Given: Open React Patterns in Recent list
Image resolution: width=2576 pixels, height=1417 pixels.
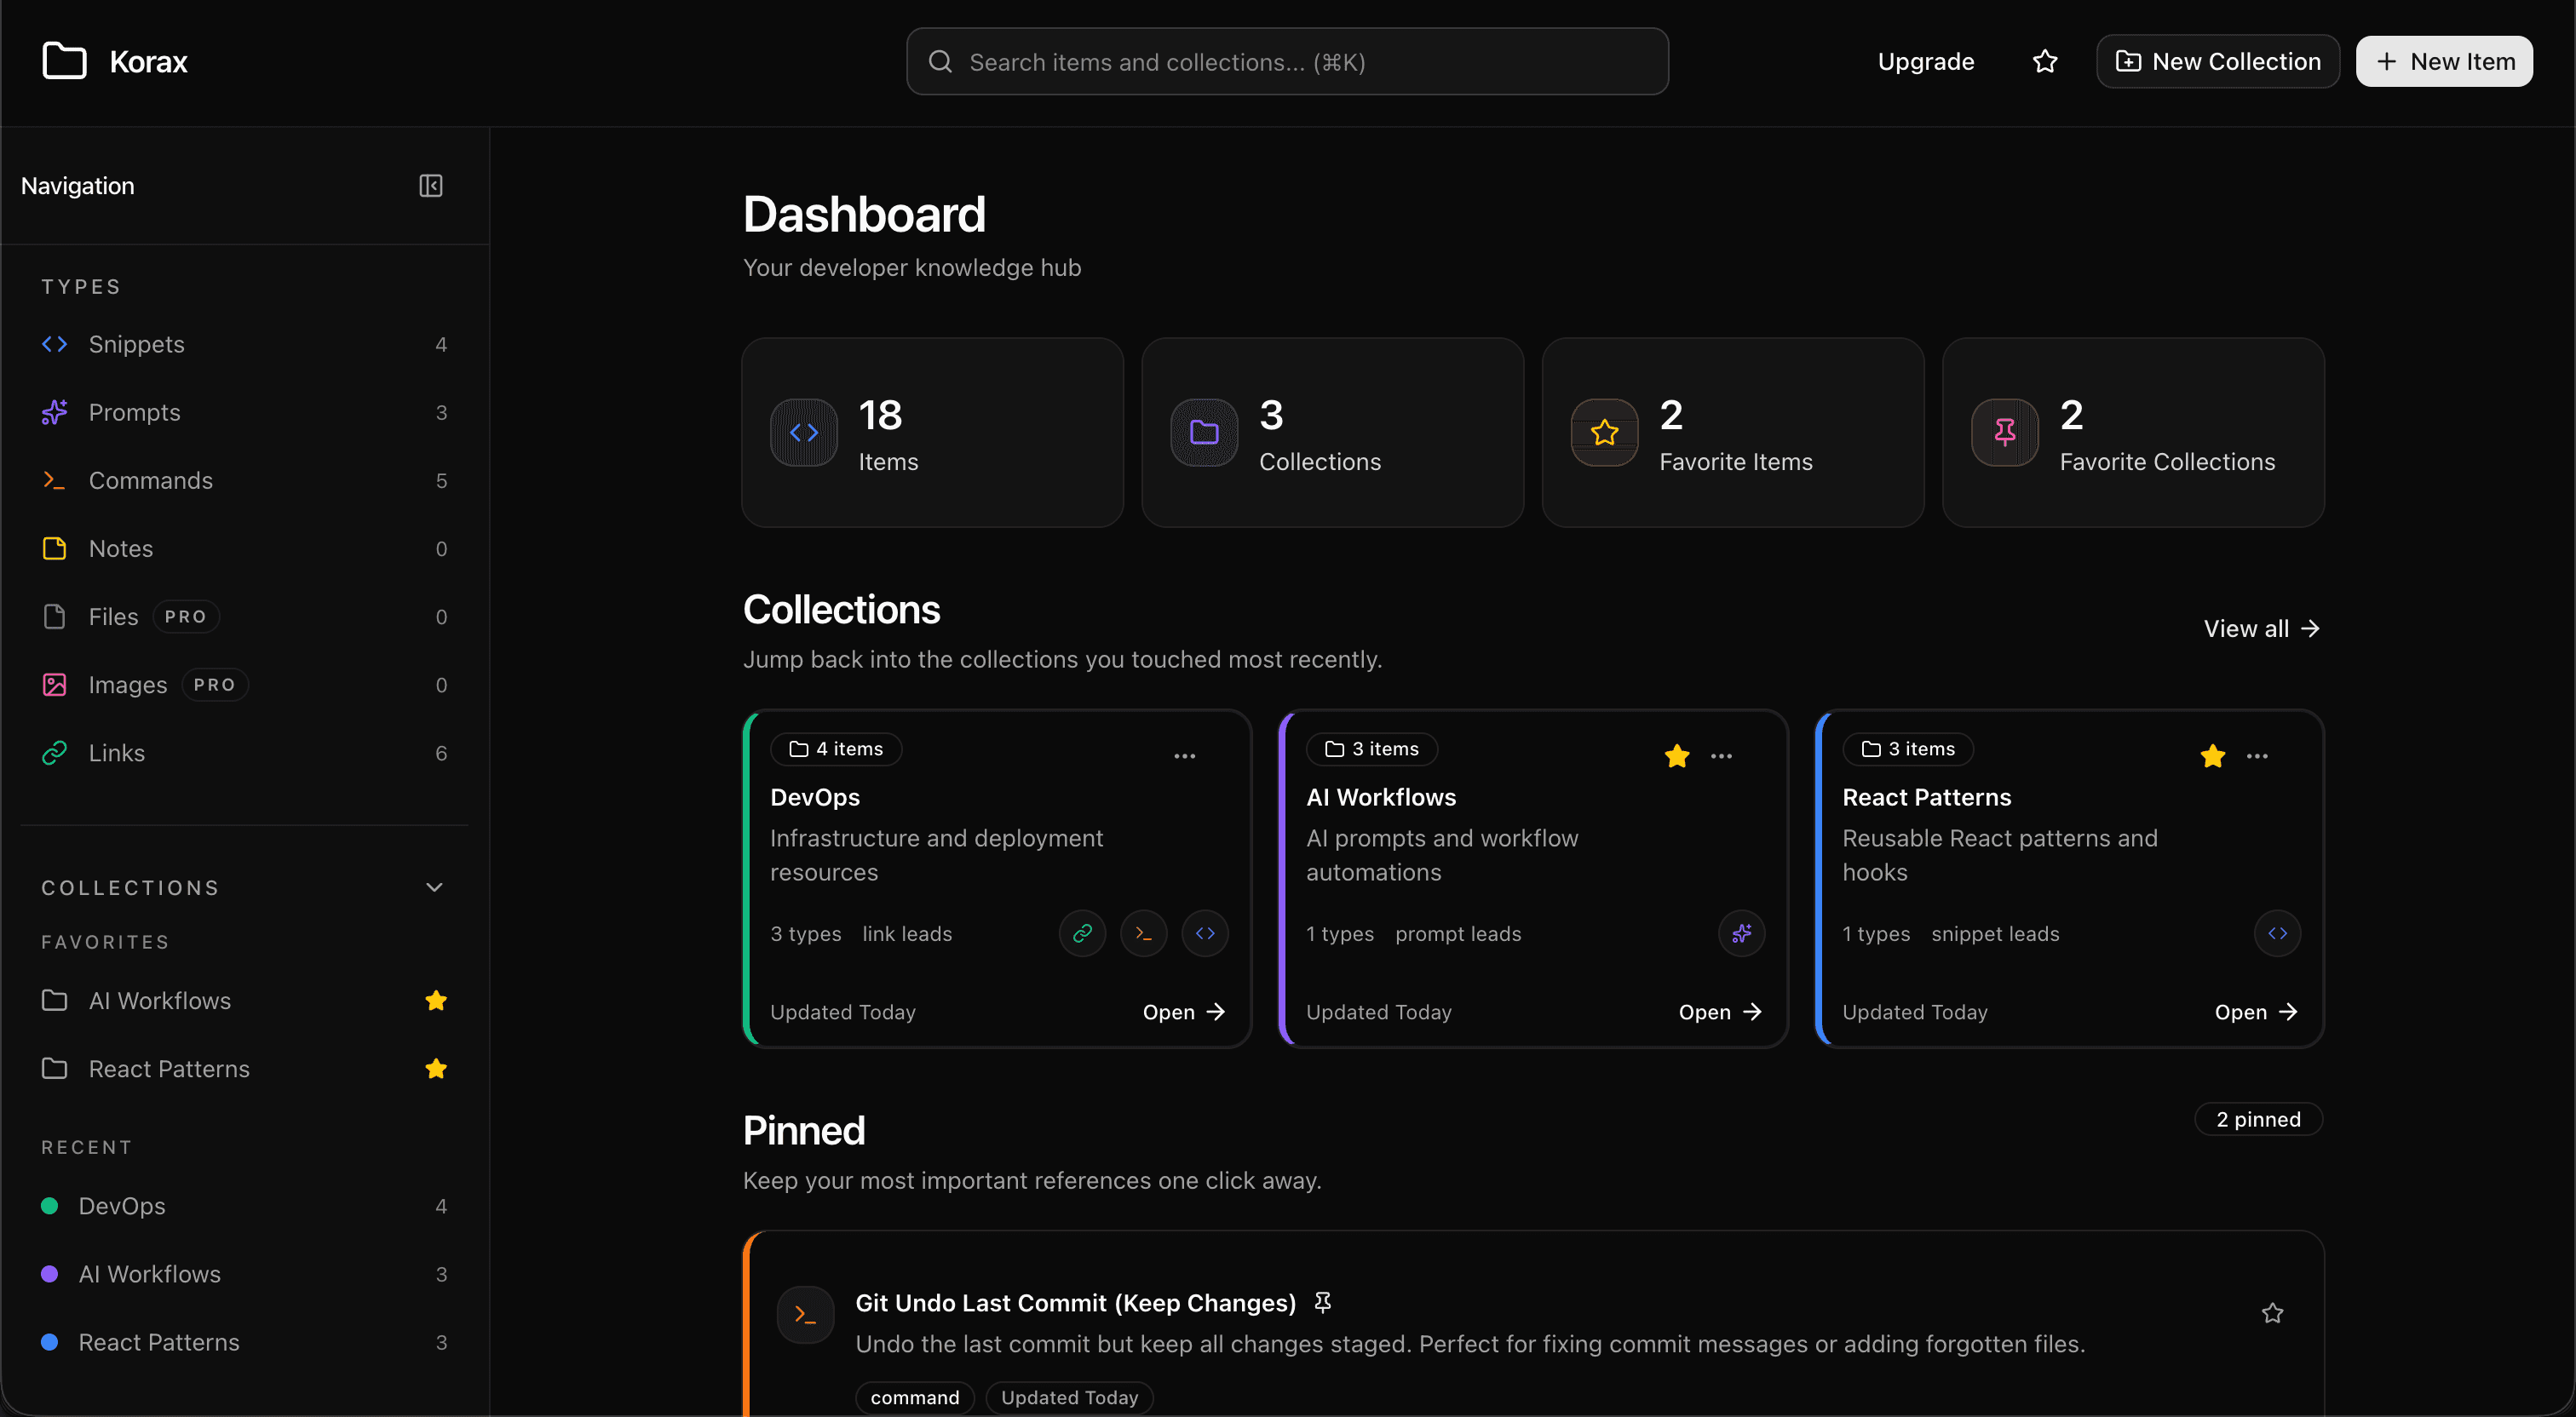Looking at the screenshot, I should click(x=244, y=1341).
